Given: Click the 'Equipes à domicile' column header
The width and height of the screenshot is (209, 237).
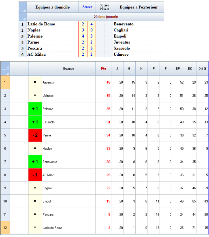Looking at the screenshot, I should coord(53,7).
